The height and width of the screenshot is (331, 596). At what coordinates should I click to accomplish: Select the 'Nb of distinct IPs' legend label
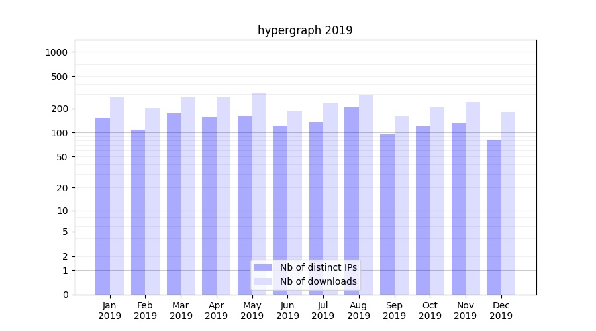point(318,267)
